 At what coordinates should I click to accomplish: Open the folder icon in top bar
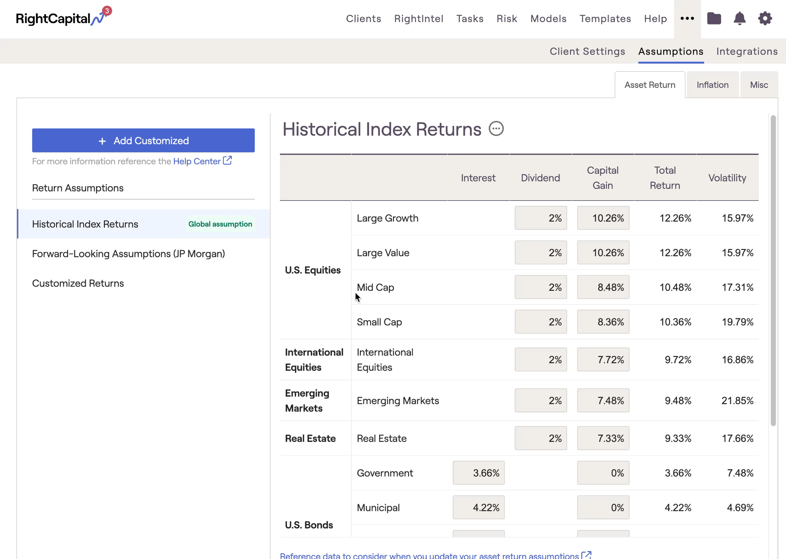click(714, 18)
